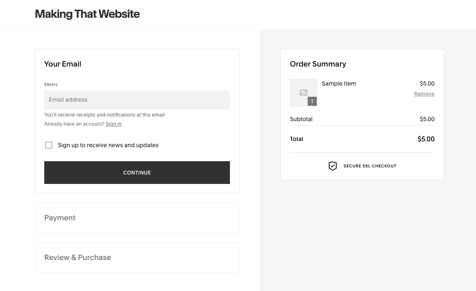Click the Total amount of $5.00
This screenshot has height=291, width=476.
[426, 139]
